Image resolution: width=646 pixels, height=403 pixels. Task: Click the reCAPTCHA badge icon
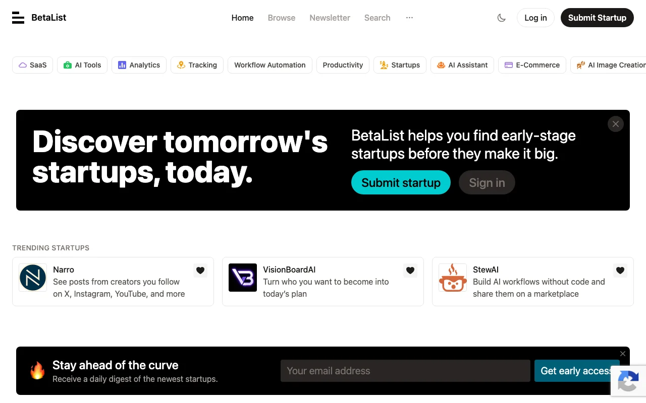628,381
